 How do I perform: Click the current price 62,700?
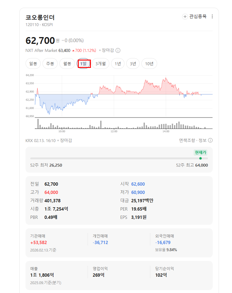point(40,41)
